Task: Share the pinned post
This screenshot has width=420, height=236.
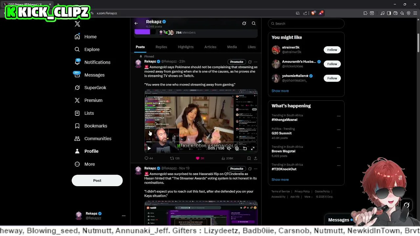Action: pyautogui.click(x=255, y=158)
